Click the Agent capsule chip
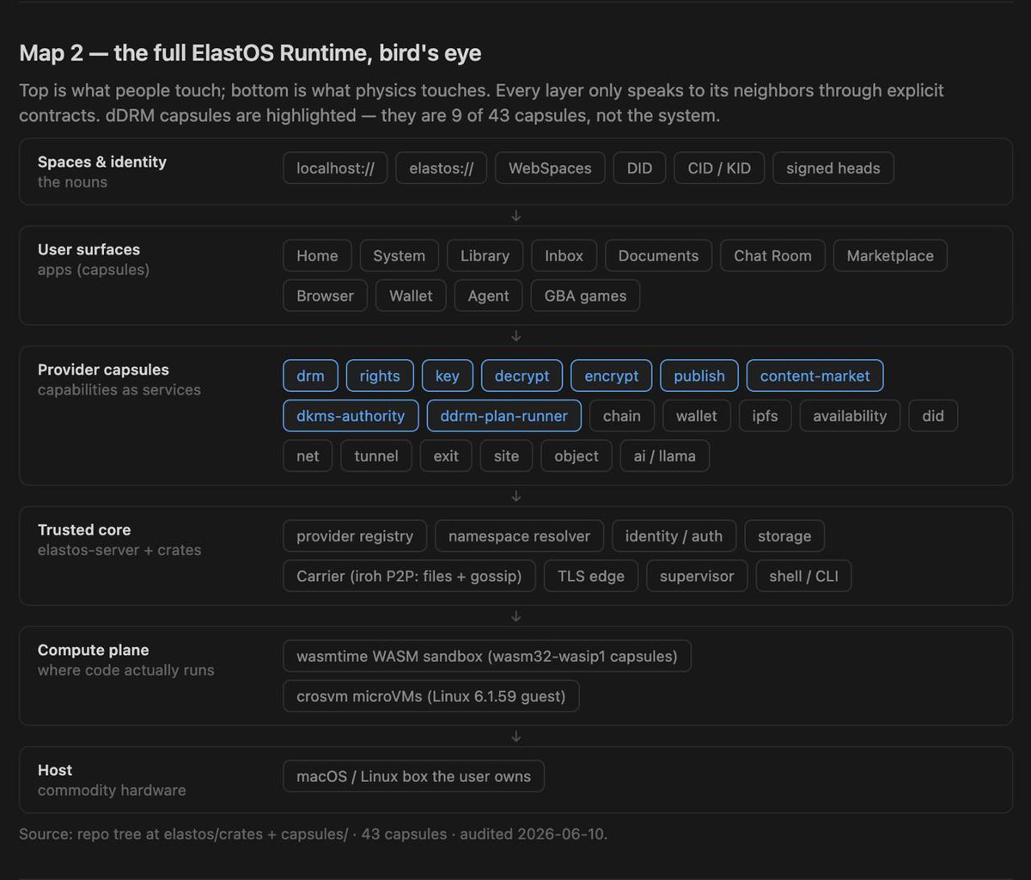Viewport: 1031px width, 880px height. point(488,295)
